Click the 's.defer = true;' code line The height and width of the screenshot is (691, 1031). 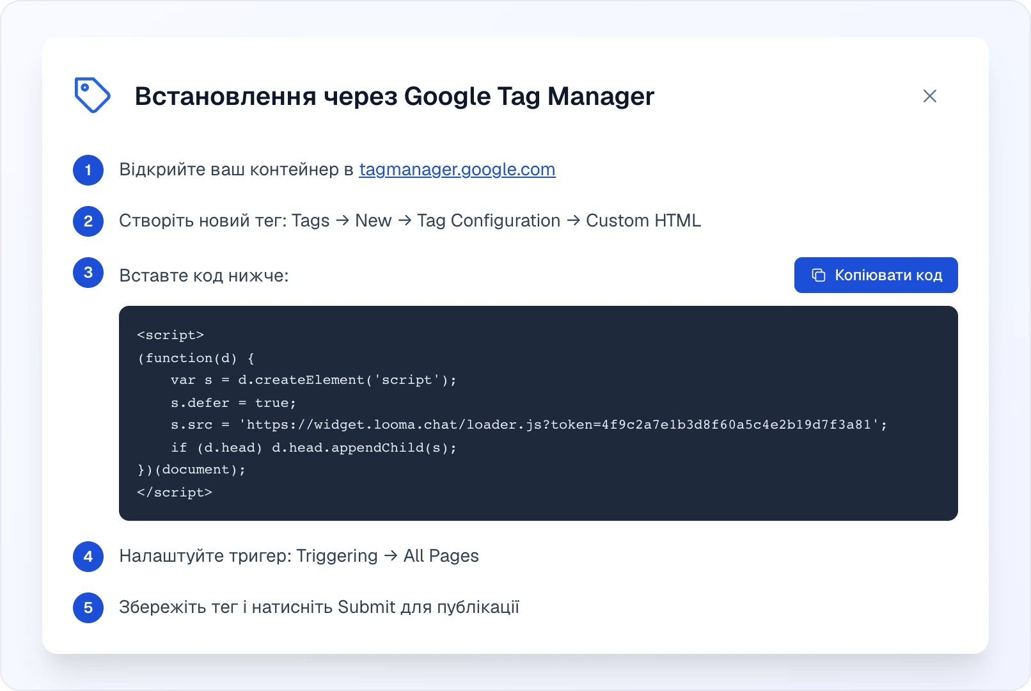[233, 403]
